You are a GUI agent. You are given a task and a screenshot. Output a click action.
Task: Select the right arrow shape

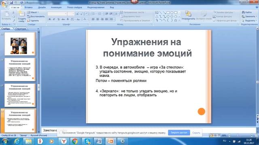[168, 17]
